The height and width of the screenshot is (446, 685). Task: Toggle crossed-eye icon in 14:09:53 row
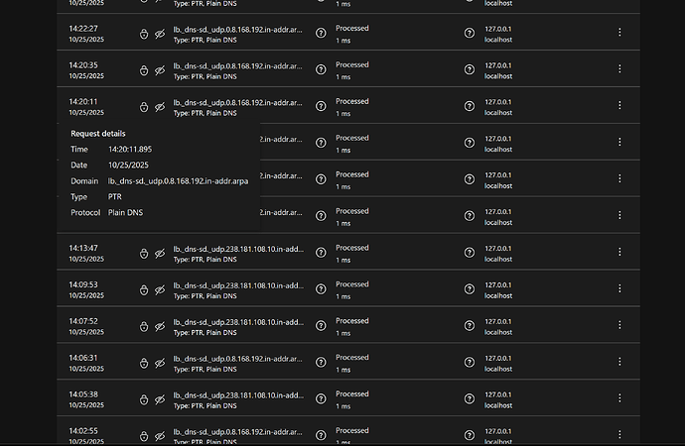[160, 290]
